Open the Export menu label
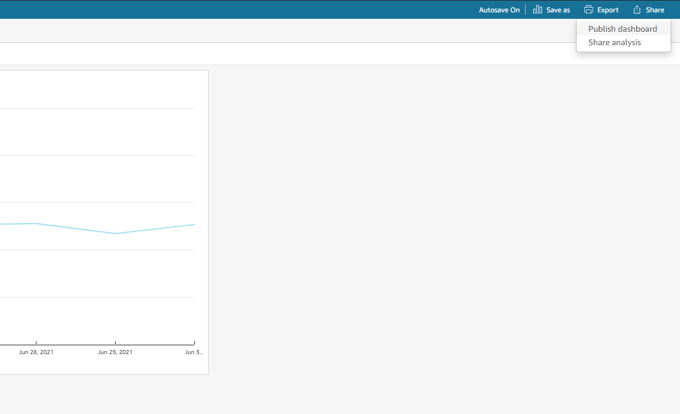Viewport: 680px width, 414px height. coord(608,10)
